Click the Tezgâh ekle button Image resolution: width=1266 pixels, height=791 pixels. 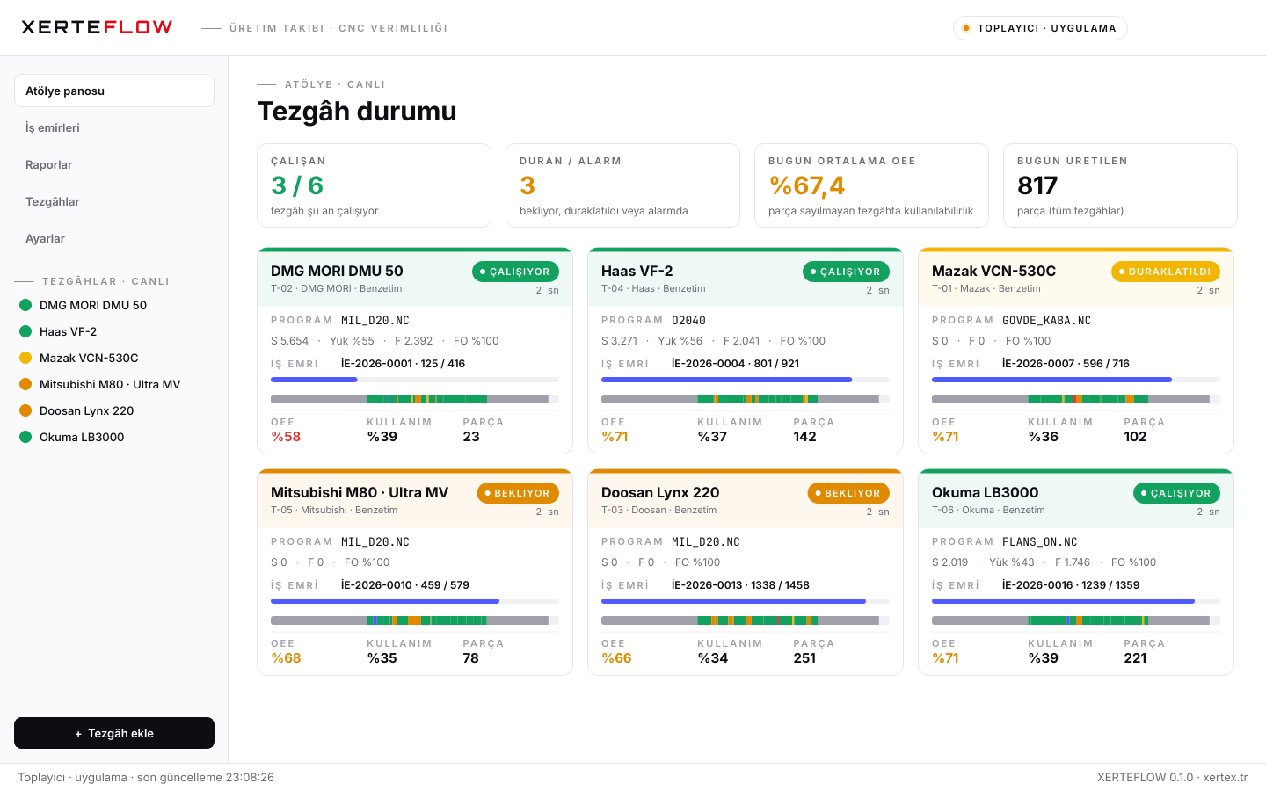click(x=114, y=733)
